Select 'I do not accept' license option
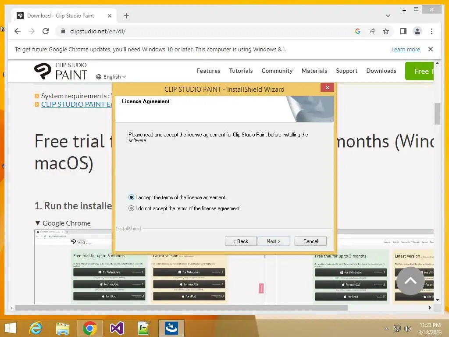Viewport: 449px width, 337px height. point(131,208)
